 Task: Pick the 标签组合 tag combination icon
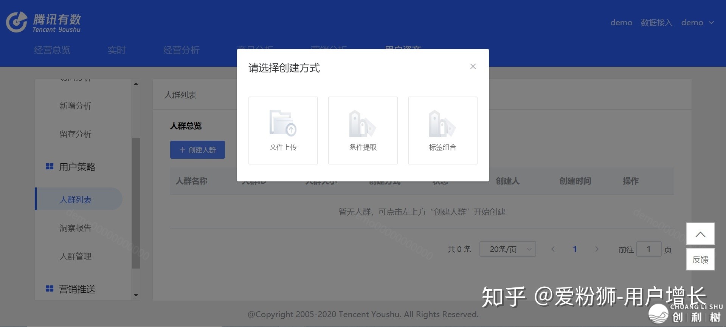point(442,123)
